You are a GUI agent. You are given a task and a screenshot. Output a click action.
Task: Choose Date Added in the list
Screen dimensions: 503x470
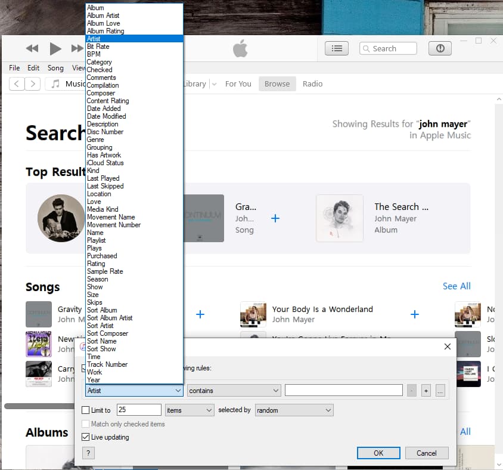pyautogui.click(x=135, y=109)
